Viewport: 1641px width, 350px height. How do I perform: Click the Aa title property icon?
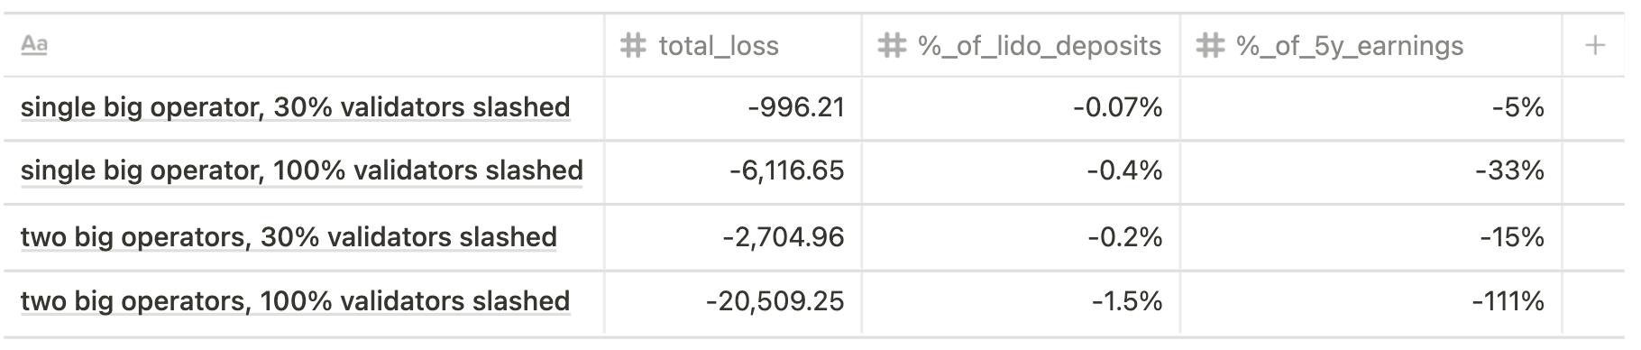(34, 45)
